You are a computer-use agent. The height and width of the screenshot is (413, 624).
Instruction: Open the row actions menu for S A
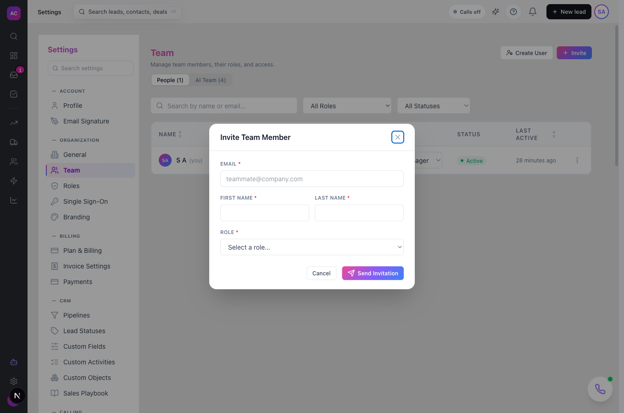[577, 160]
